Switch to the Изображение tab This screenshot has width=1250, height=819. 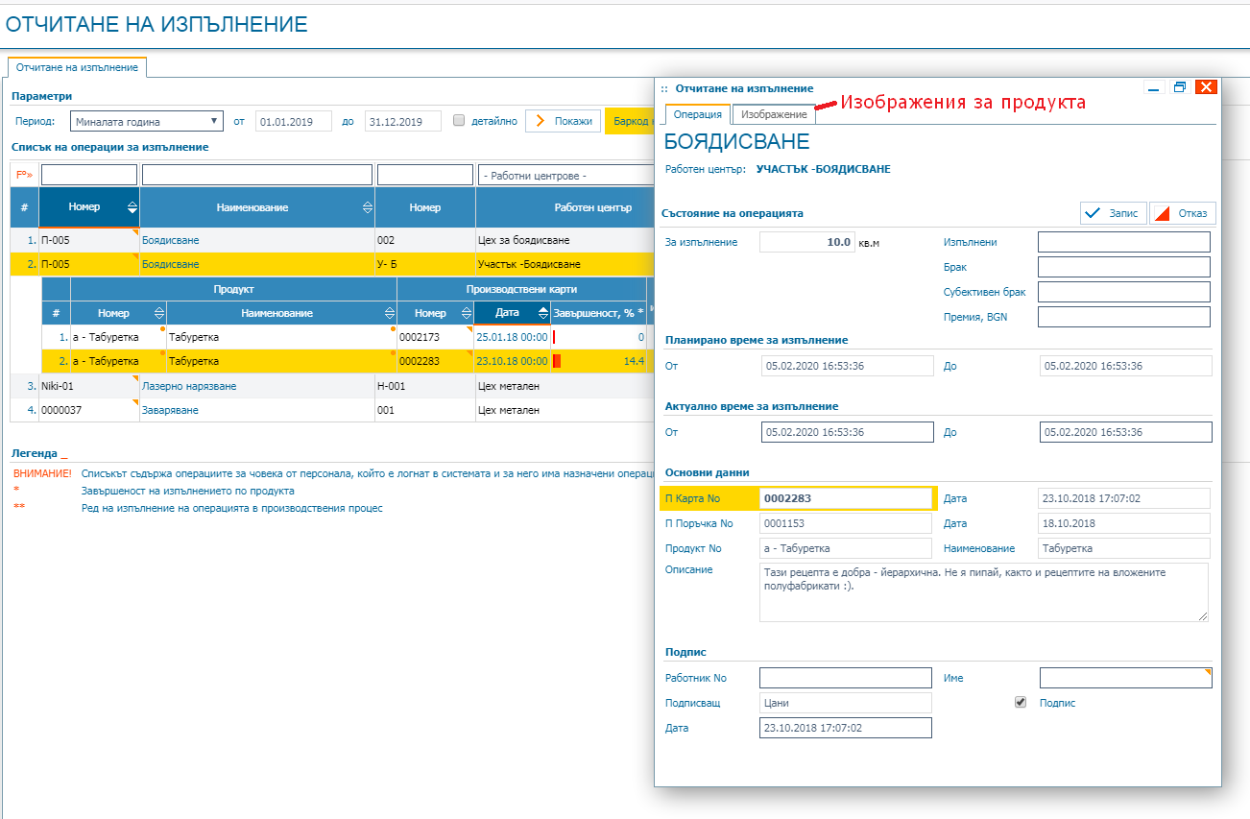[774, 114]
